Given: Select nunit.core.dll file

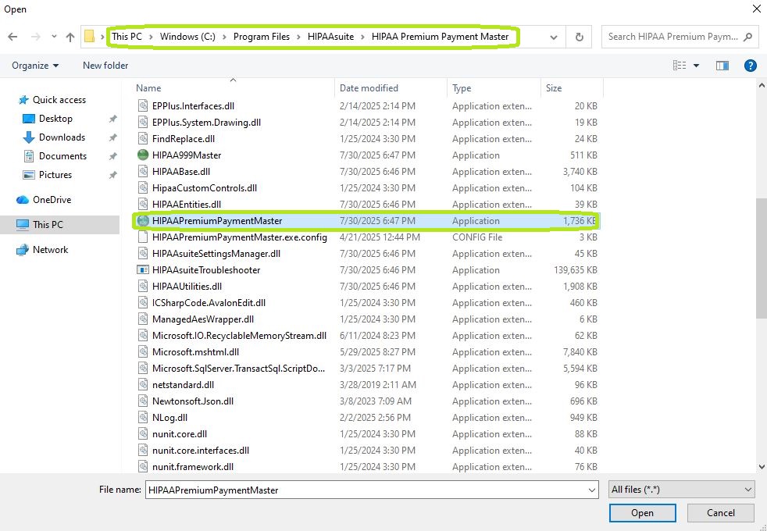Looking at the screenshot, I should [x=180, y=434].
